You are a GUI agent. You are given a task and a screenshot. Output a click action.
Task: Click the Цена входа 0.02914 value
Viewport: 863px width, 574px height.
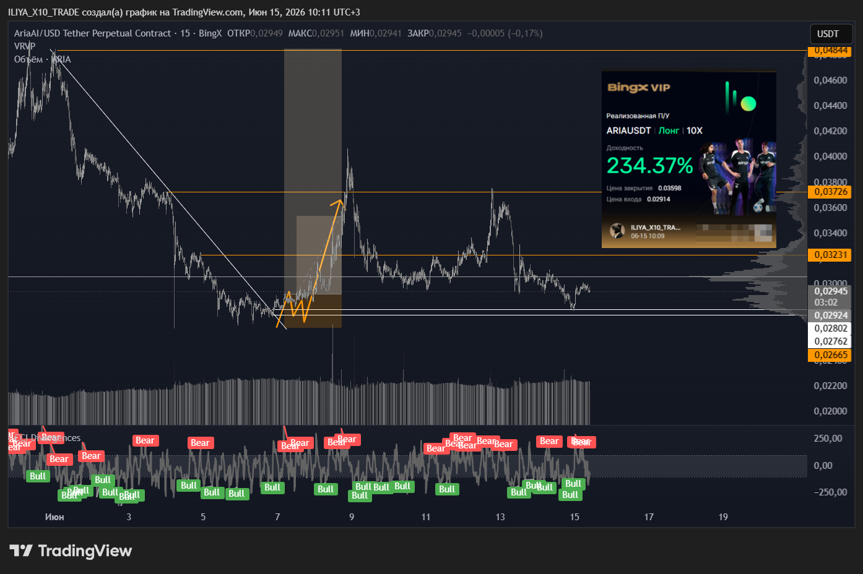(658, 199)
